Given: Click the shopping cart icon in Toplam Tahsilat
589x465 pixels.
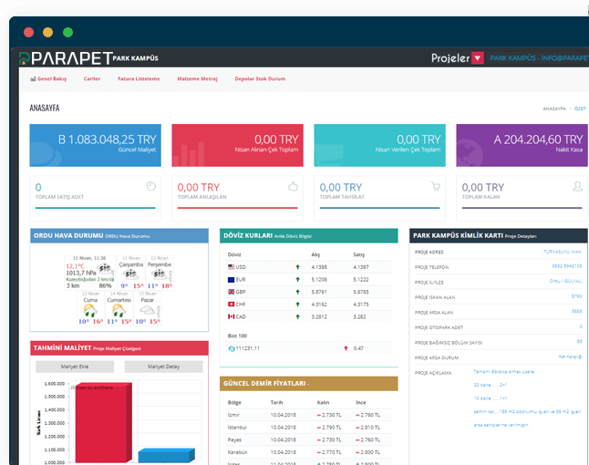Looking at the screenshot, I should tap(436, 186).
